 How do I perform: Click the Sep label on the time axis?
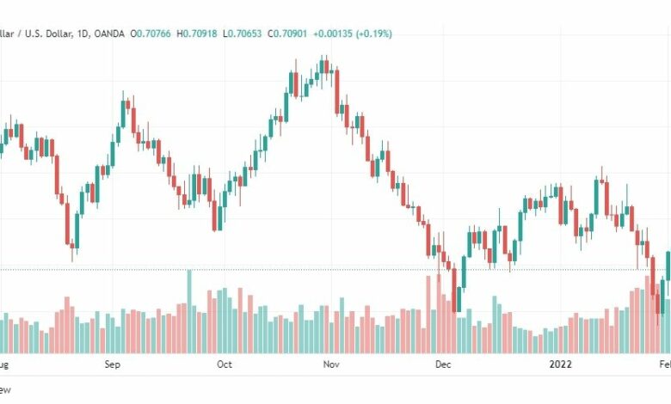click(112, 364)
